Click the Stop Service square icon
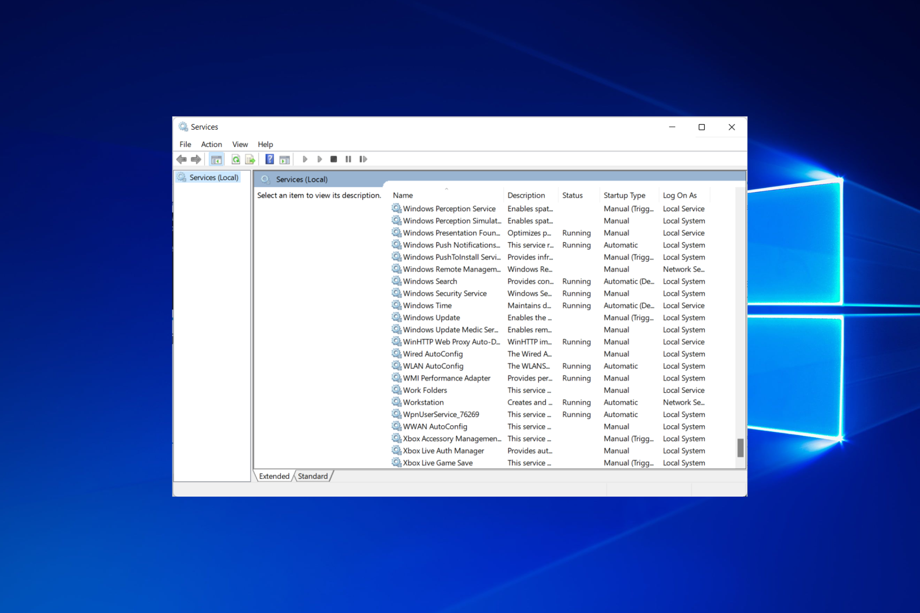 [x=334, y=159]
